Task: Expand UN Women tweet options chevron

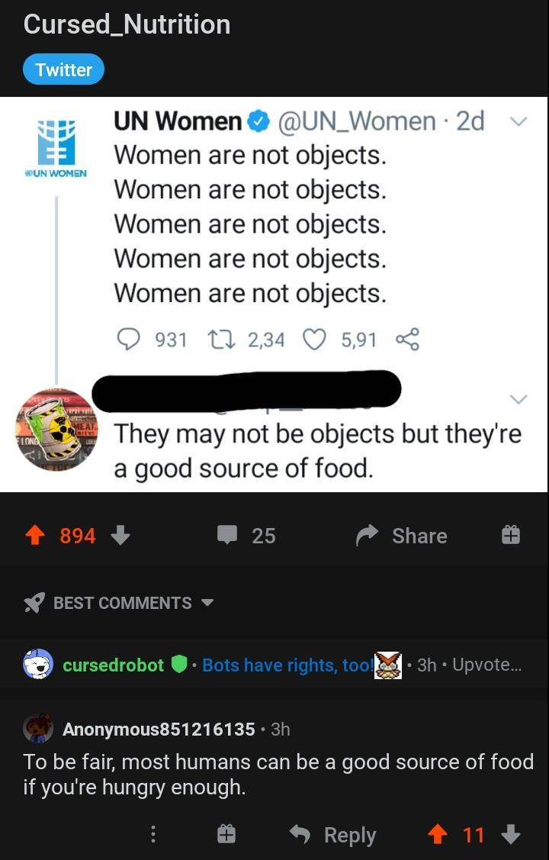Action: pyautogui.click(x=518, y=121)
